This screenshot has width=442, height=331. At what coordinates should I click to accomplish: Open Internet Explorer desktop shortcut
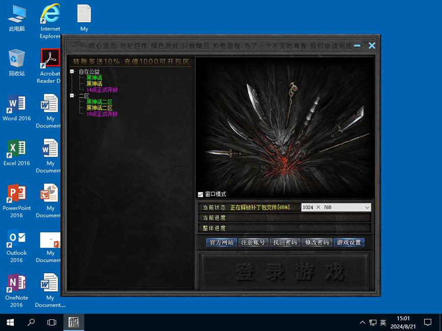click(50, 21)
